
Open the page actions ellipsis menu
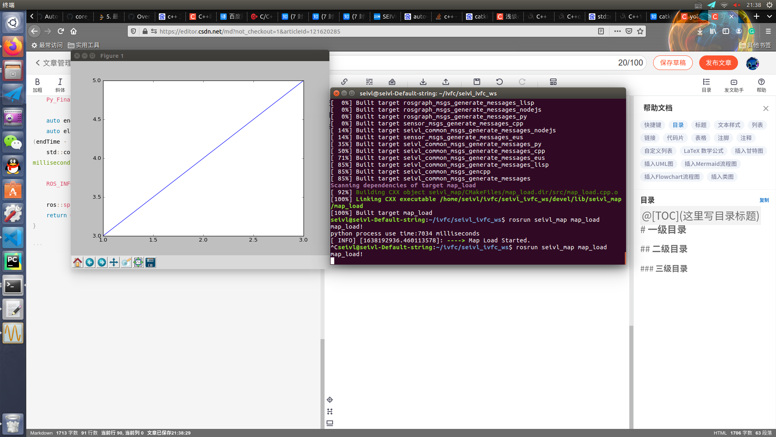(617, 31)
